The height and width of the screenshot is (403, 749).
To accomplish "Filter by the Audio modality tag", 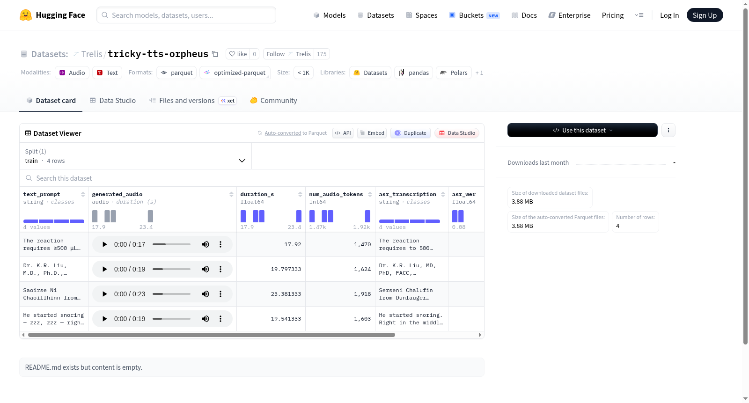I will coord(72,73).
